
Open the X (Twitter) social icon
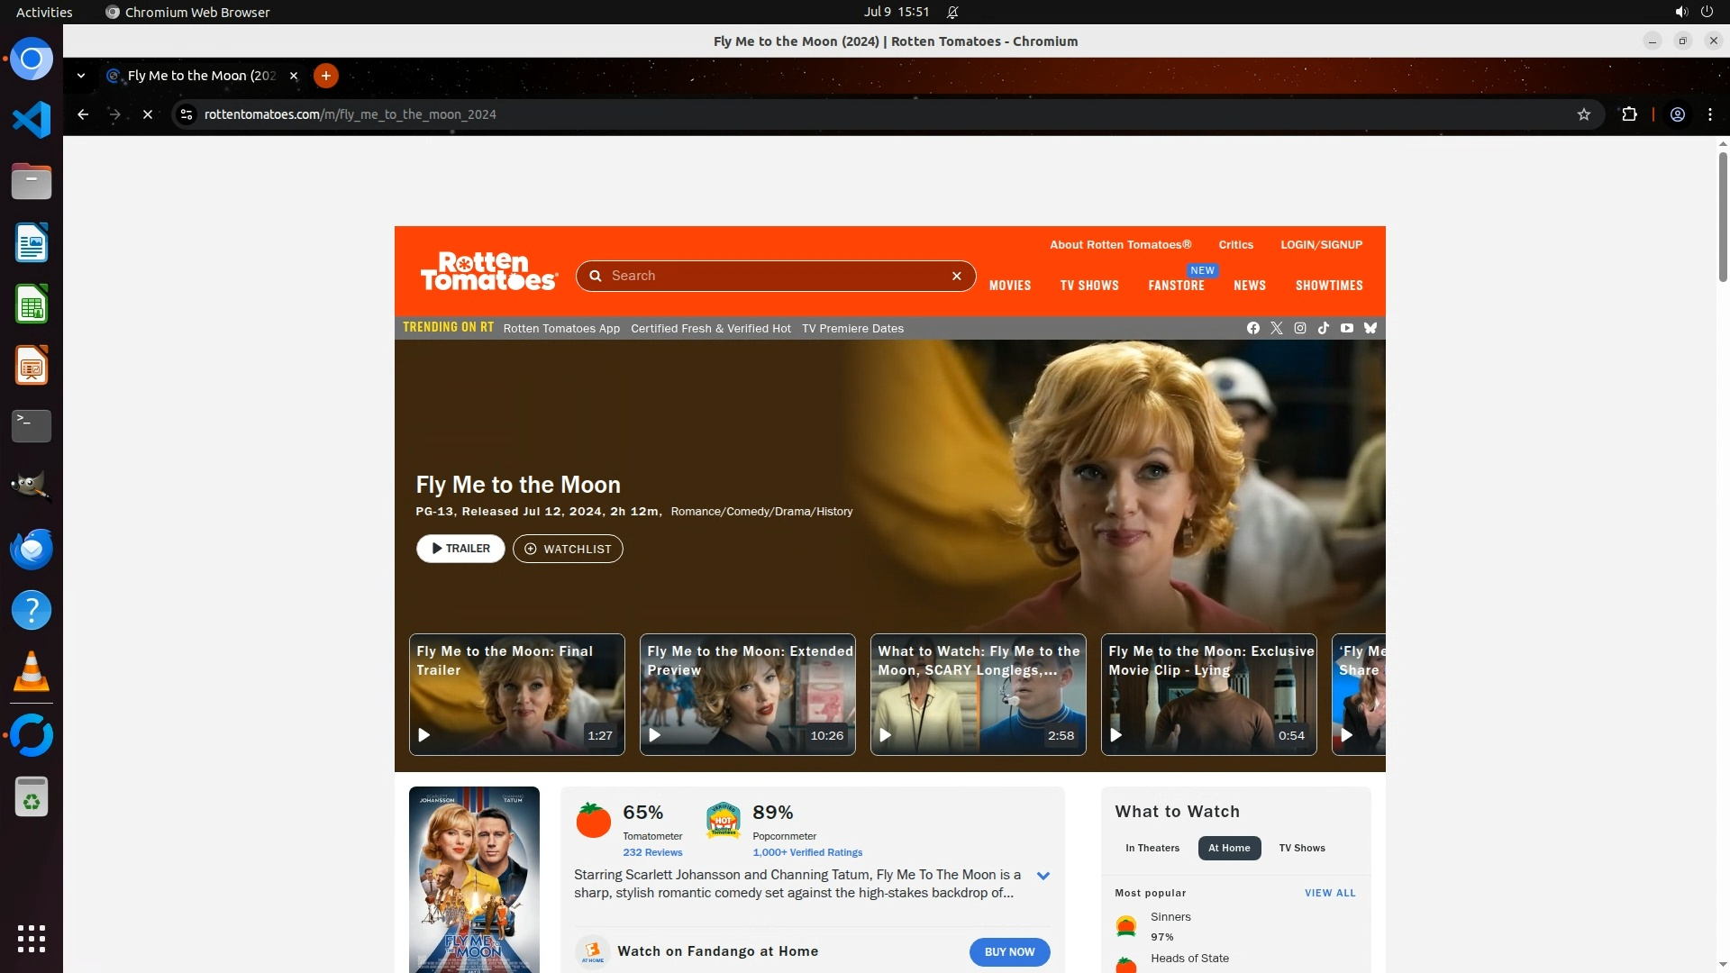(1276, 328)
